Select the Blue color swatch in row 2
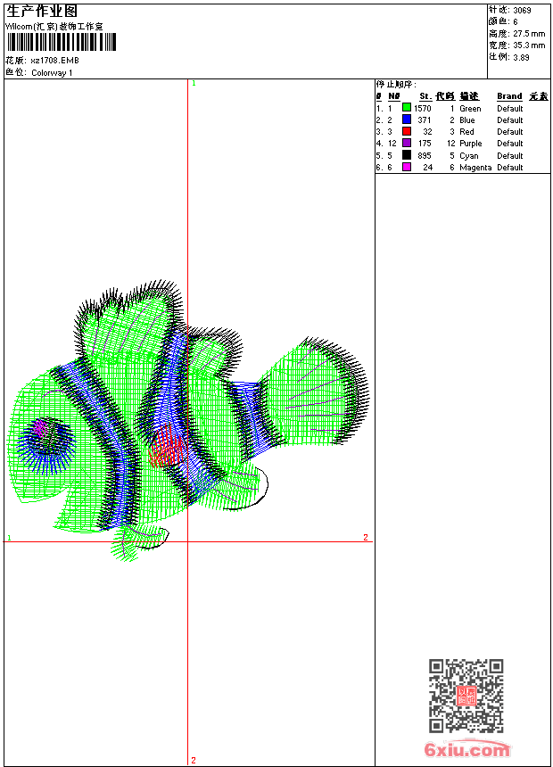 pos(406,119)
